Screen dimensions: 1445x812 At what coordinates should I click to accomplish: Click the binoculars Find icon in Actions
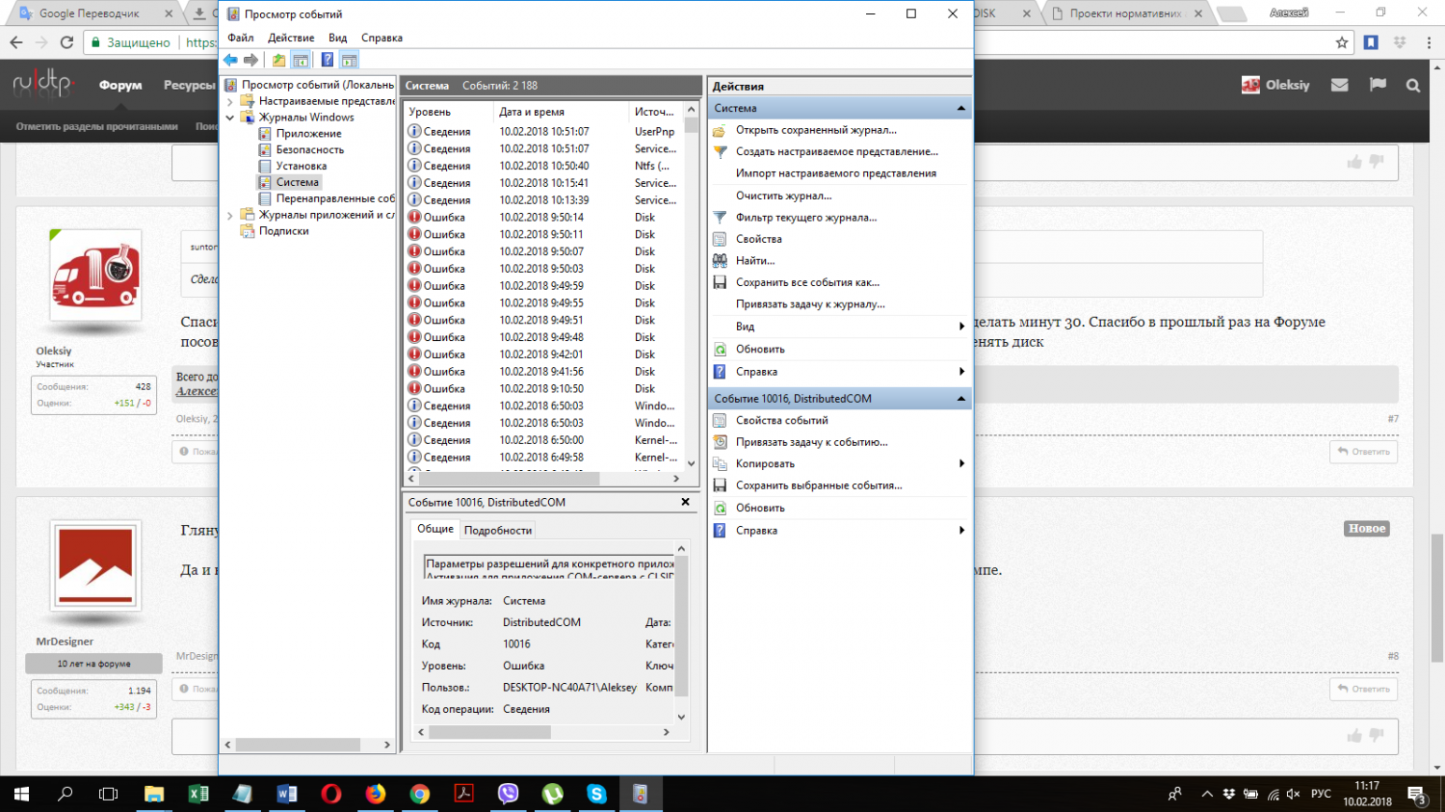click(x=720, y=261)
